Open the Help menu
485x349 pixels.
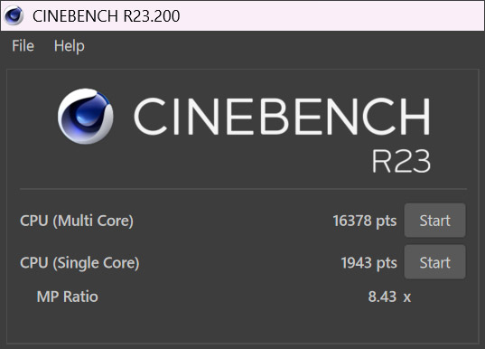coord(69,46)
